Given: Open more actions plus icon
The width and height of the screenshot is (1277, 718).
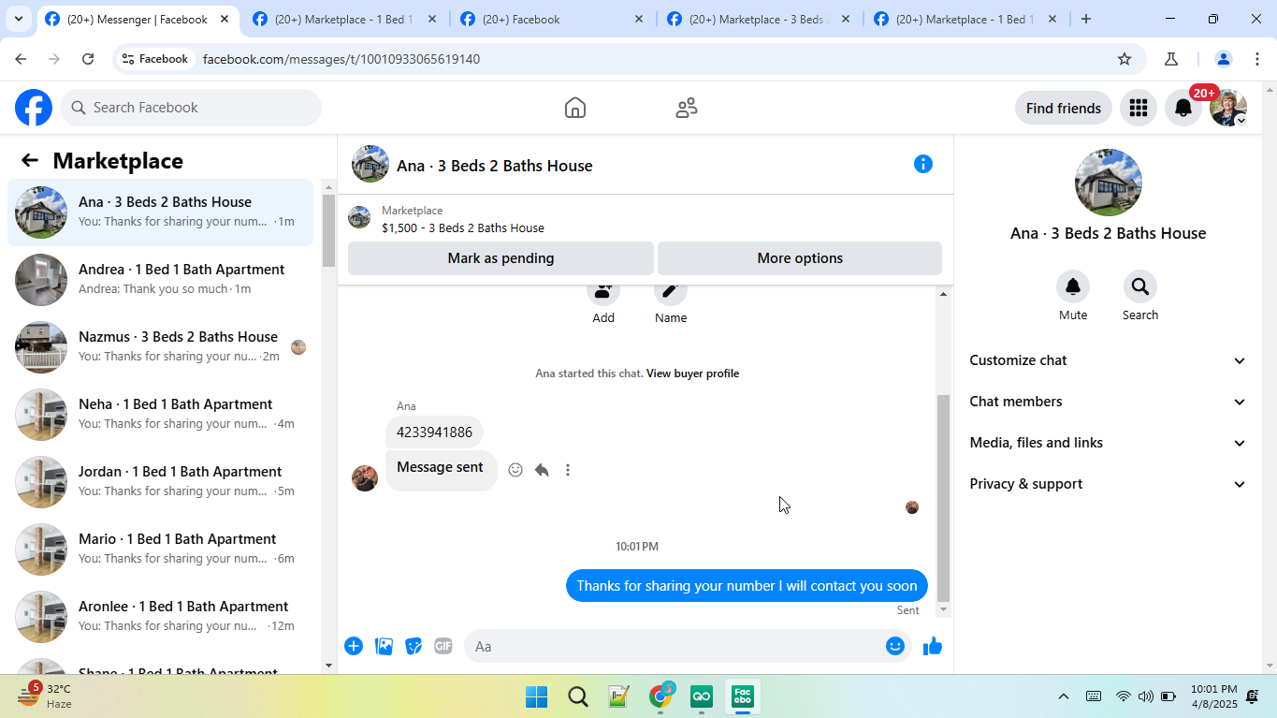Looking at the screenshot, I should click(354, 646).
